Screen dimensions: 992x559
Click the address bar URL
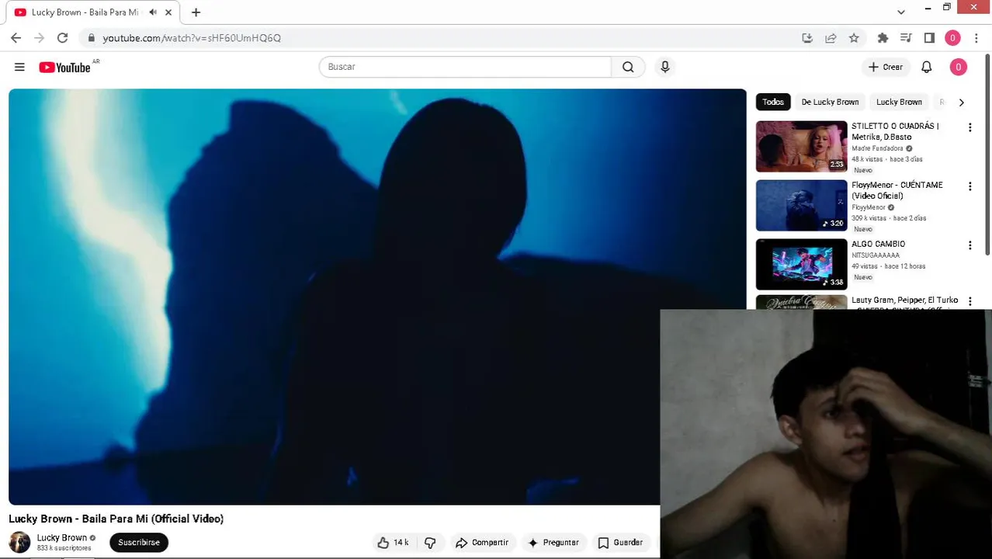coord(192,37)
